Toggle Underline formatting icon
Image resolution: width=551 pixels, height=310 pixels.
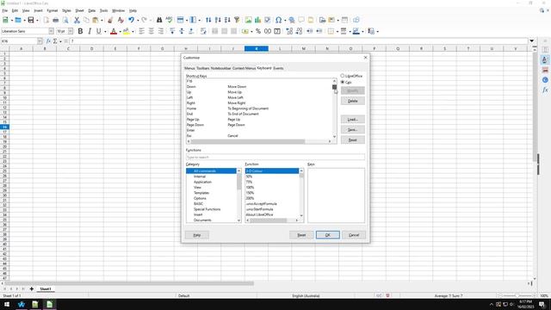tap(99, 31)
